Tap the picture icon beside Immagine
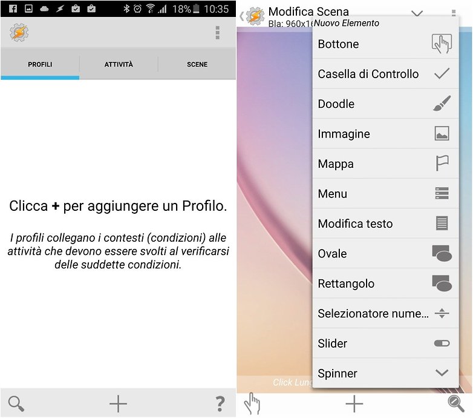 (442, 133)
